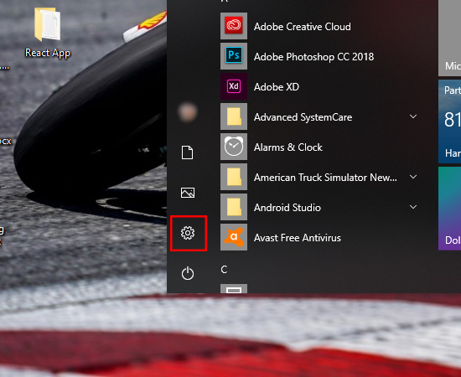This screenshot has width=461, height=377.
Task: Select the React App desktop folder
Action: 47,33
